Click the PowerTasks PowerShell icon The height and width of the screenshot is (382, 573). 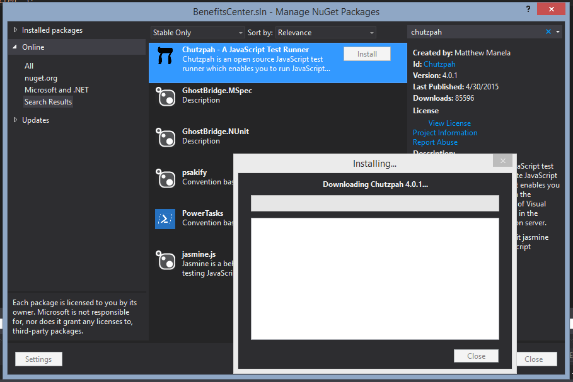pos(165,219)
